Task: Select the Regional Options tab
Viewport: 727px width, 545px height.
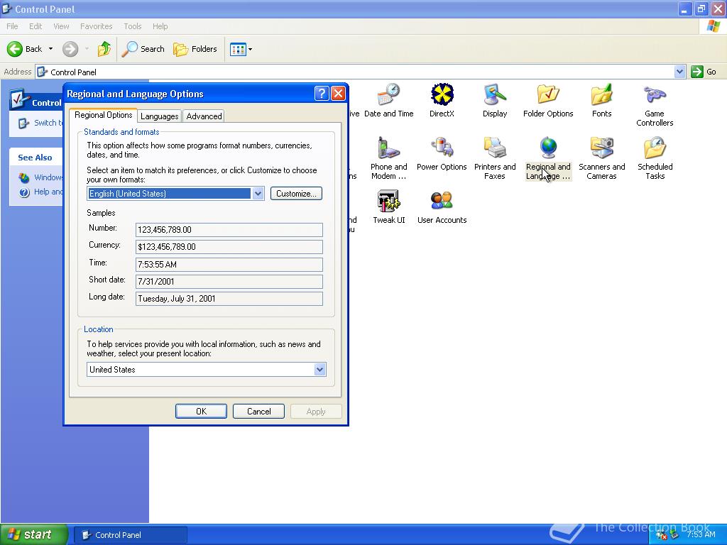Action: tap(104, 116)
